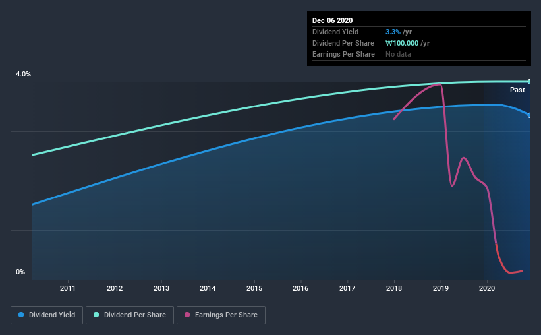Click the pink Earnings Per Share legend dot

click(x=187, y=315)
